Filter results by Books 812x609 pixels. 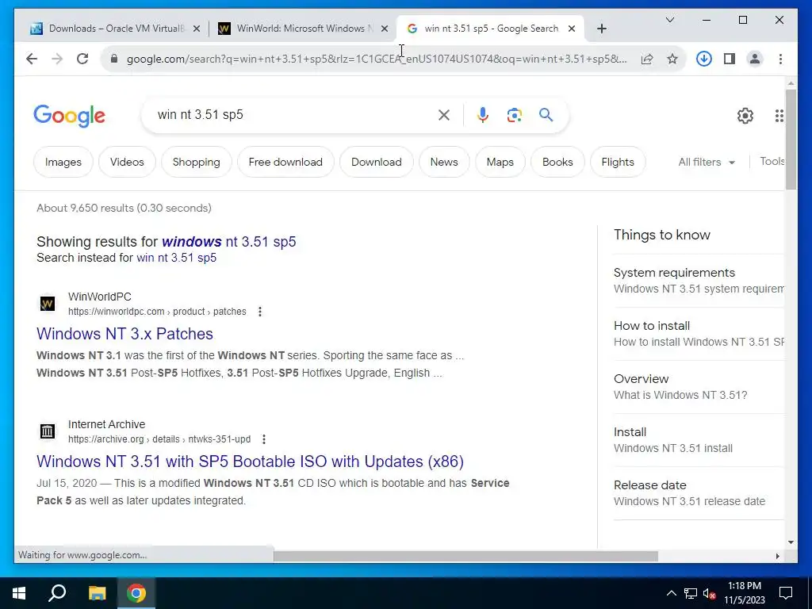(x=557, y=162)
